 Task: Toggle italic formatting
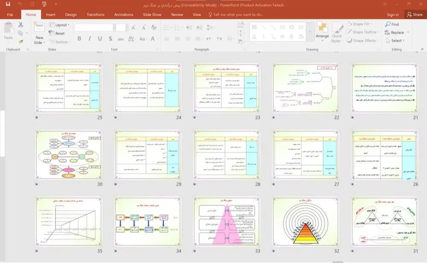pyautogui.click(x=90, y=39)
